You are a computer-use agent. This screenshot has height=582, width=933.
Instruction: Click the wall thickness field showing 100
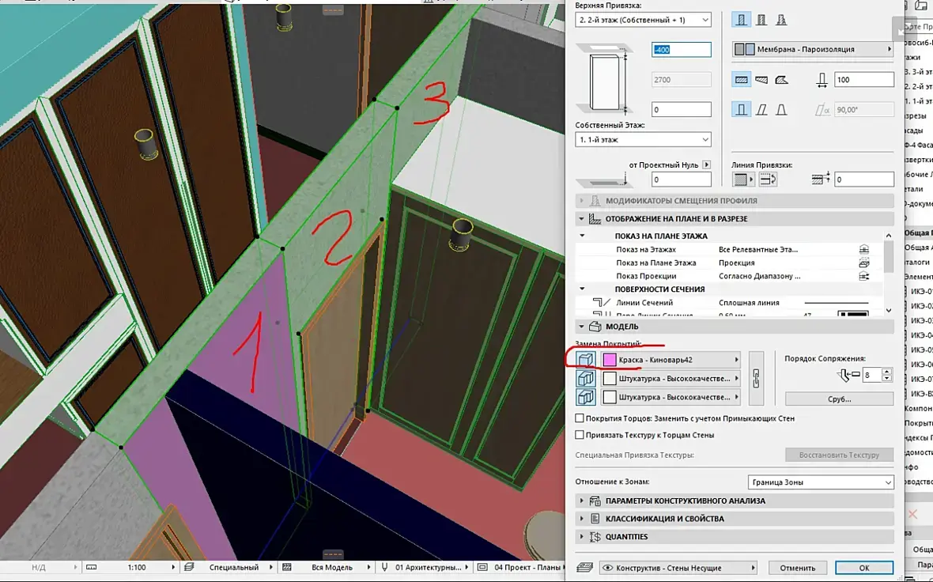tap(864, 79)
